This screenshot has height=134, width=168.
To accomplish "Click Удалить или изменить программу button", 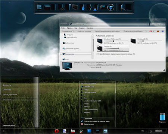I will tap(107, 31).
